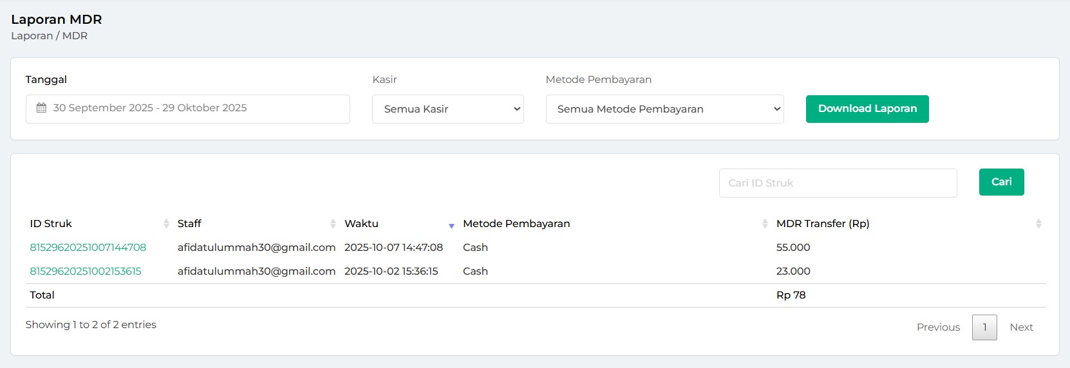The width and height of the screenshot is (1070, 368).
Task: Click the calendar icon in Tanggal field
Action: (x=41, y=108)
